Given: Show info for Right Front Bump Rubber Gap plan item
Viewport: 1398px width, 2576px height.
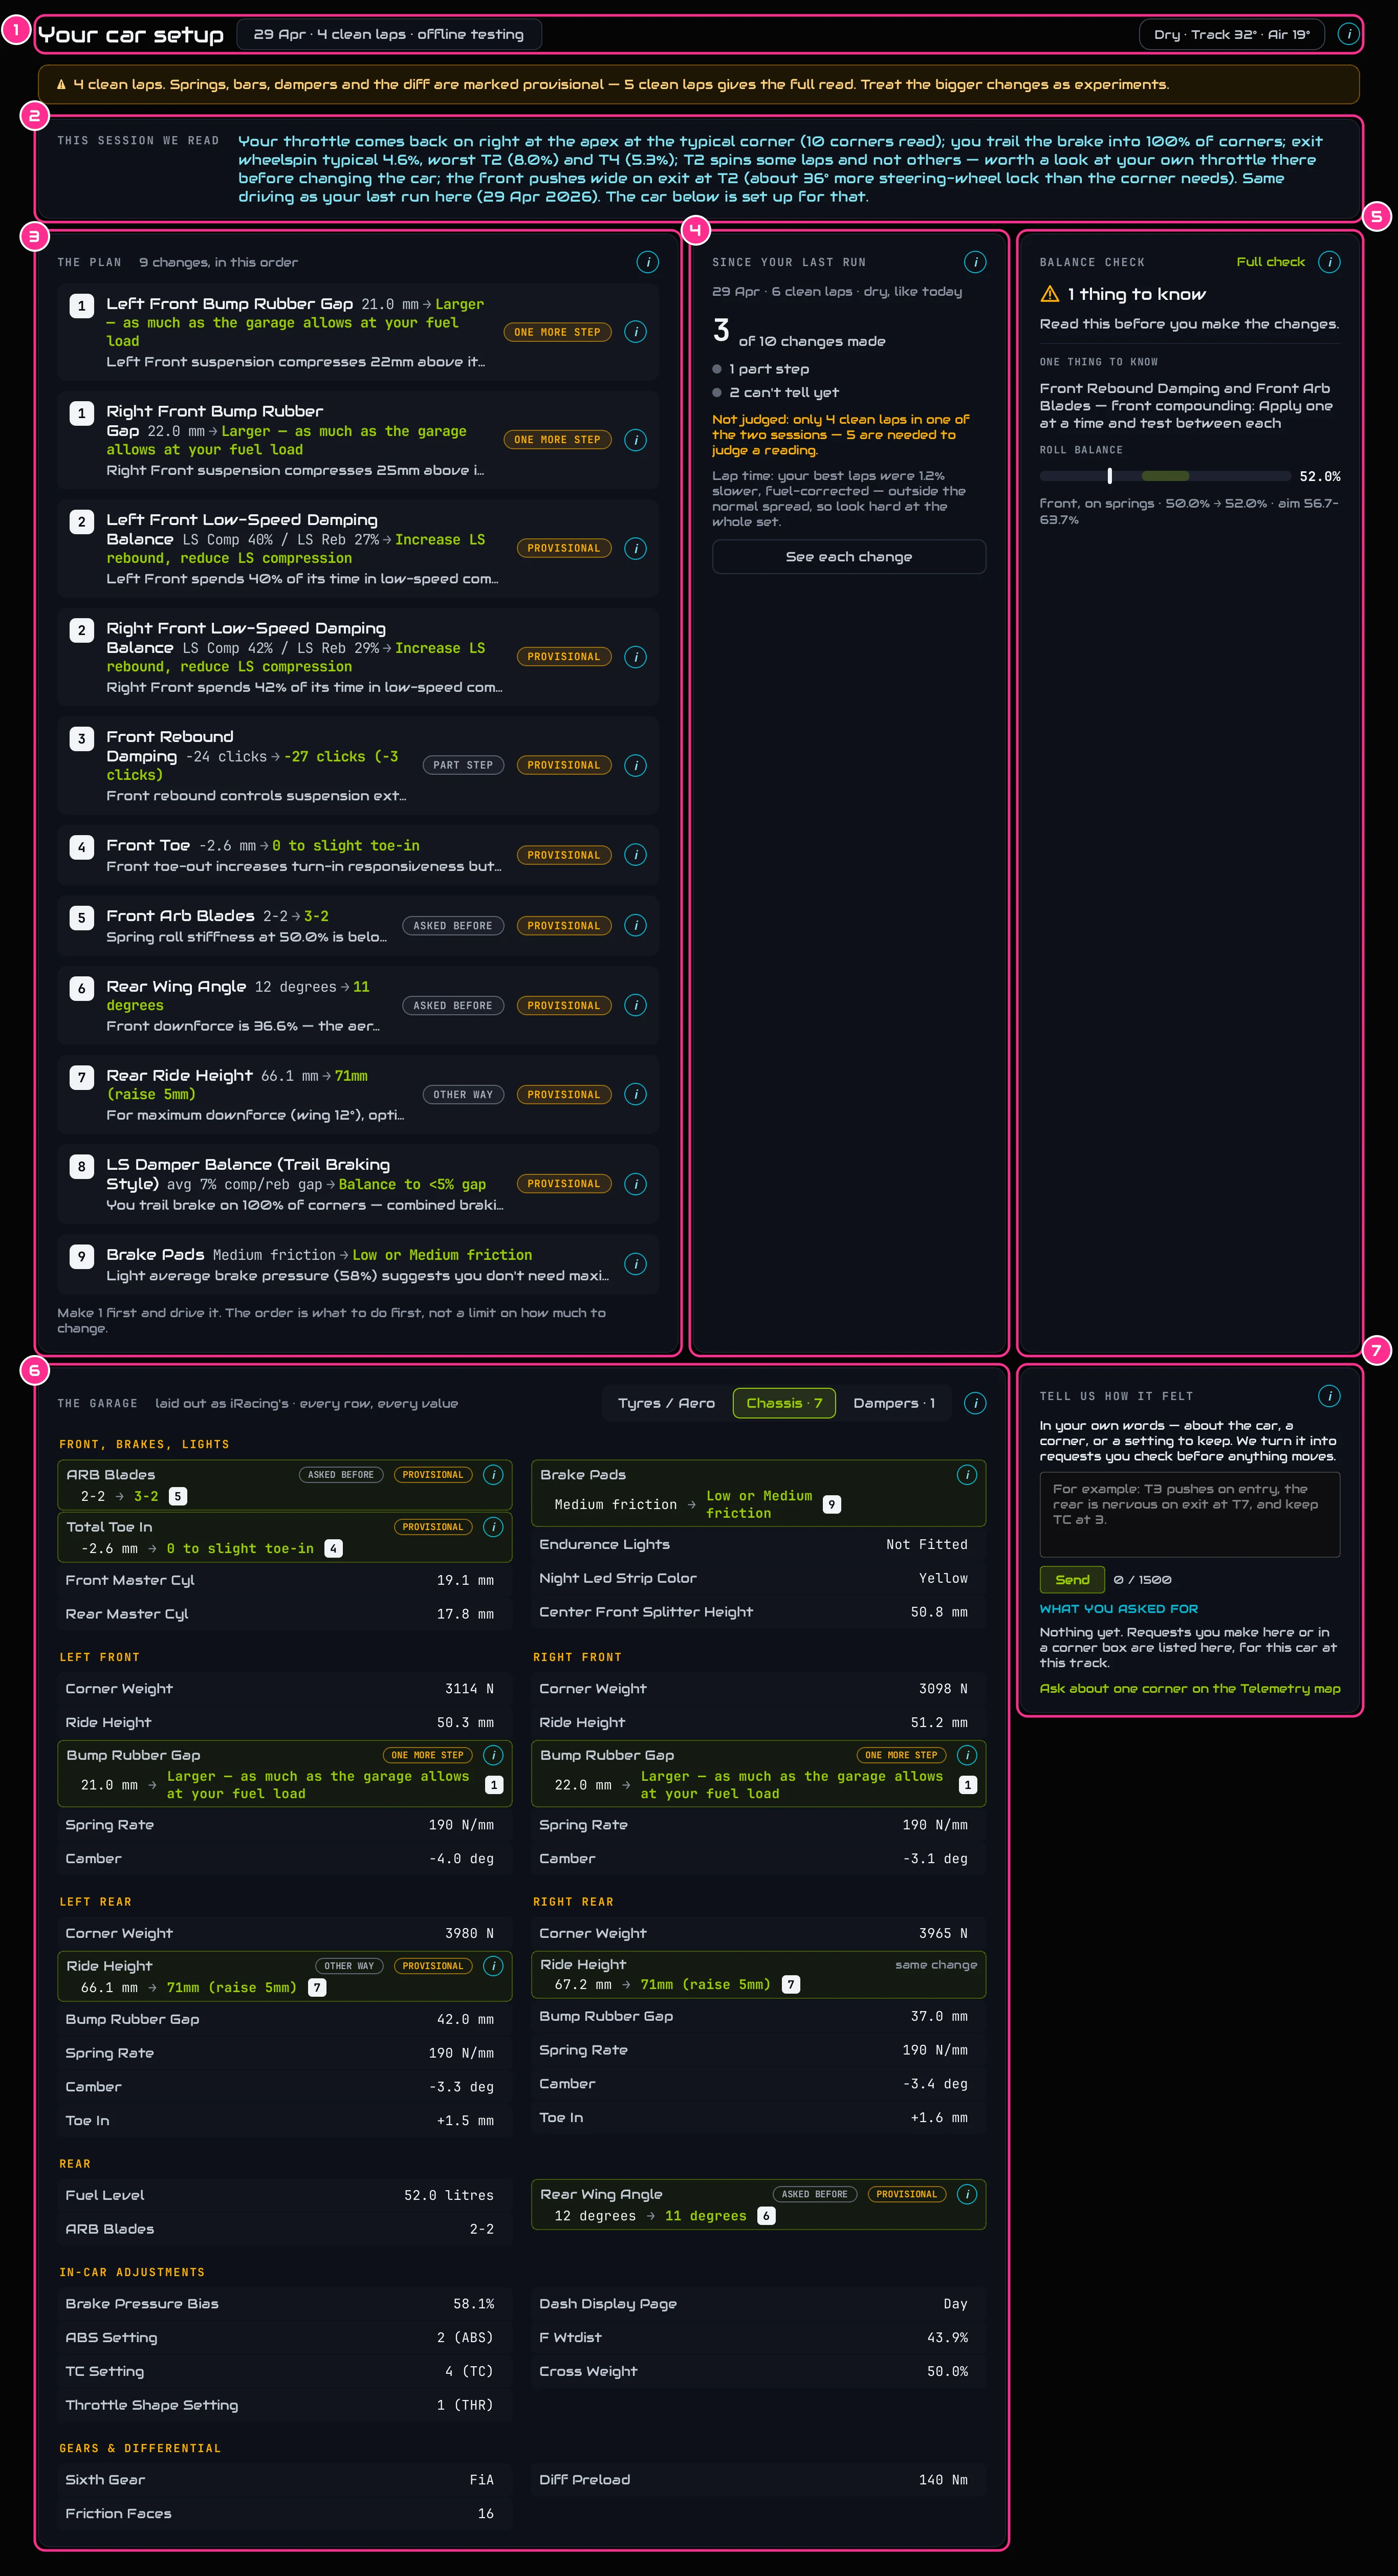Looking at the screenshot, I should 635,440.
